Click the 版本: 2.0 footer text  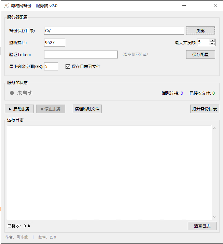point(47,237)
